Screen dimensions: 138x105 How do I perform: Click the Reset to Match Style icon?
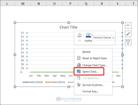[x=79, y=58]
